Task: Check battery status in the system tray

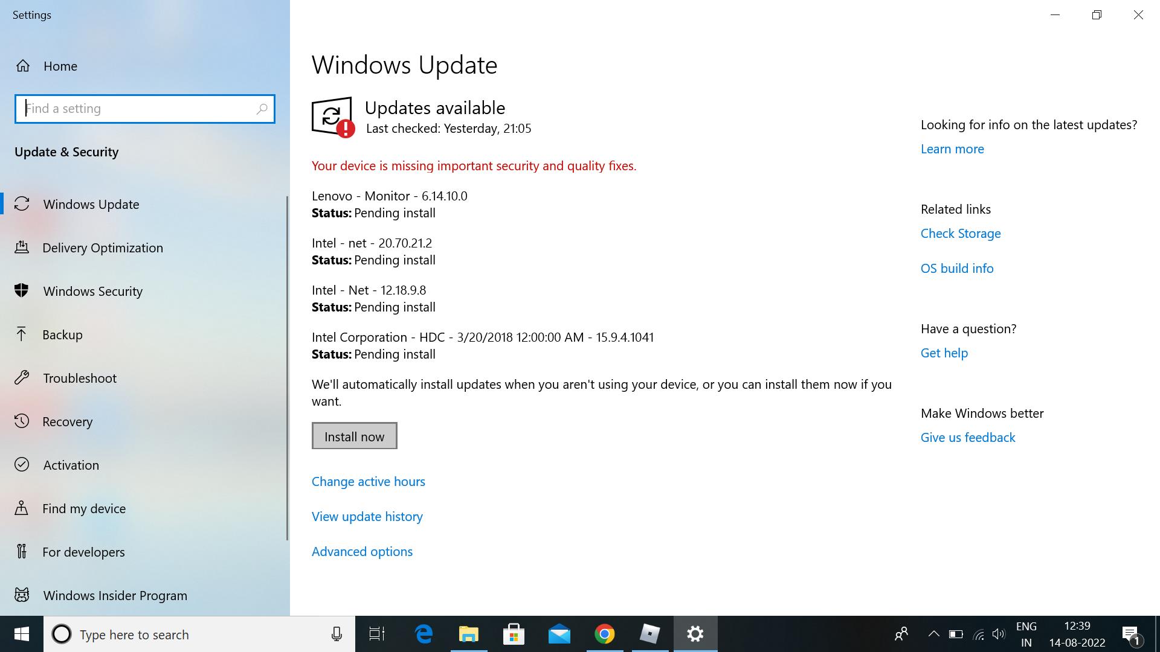Action: tap(956, 634)
